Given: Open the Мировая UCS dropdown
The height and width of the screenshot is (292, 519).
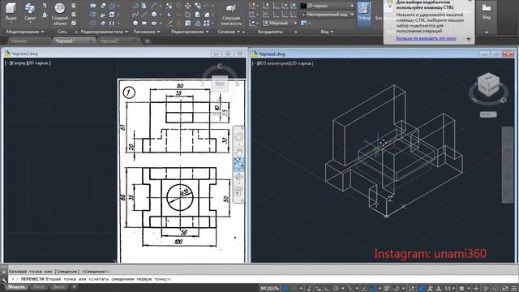Looking at the screenshot, I should point(280,24).
